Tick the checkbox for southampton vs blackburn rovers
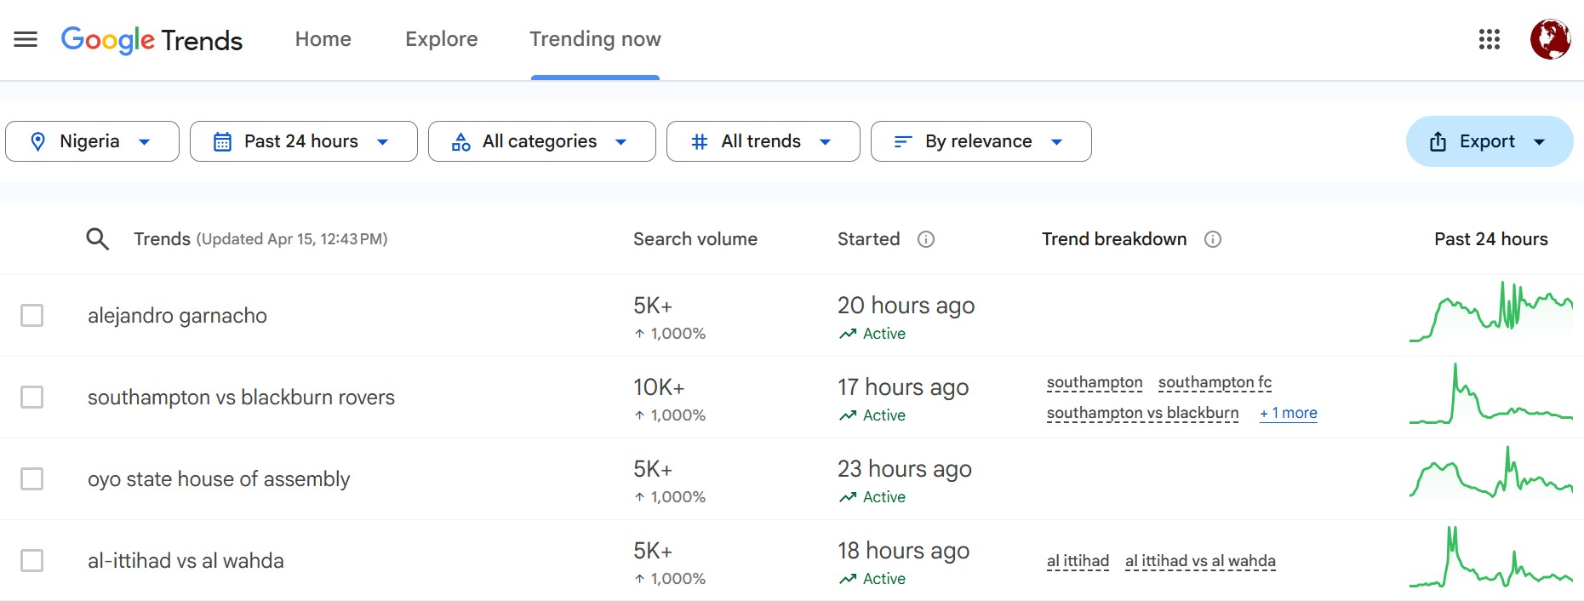This screenshot has height=601, width=1584. (x=32, y=398)
